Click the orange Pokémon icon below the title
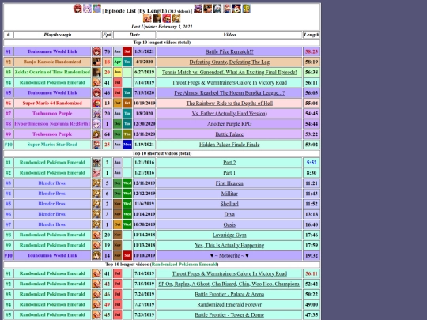The image size is (427, 320). coord(147,18)
